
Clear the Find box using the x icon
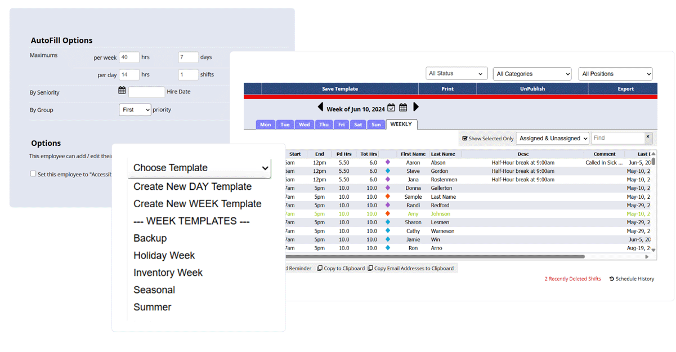pyautogui.click(x=648, y=137)
